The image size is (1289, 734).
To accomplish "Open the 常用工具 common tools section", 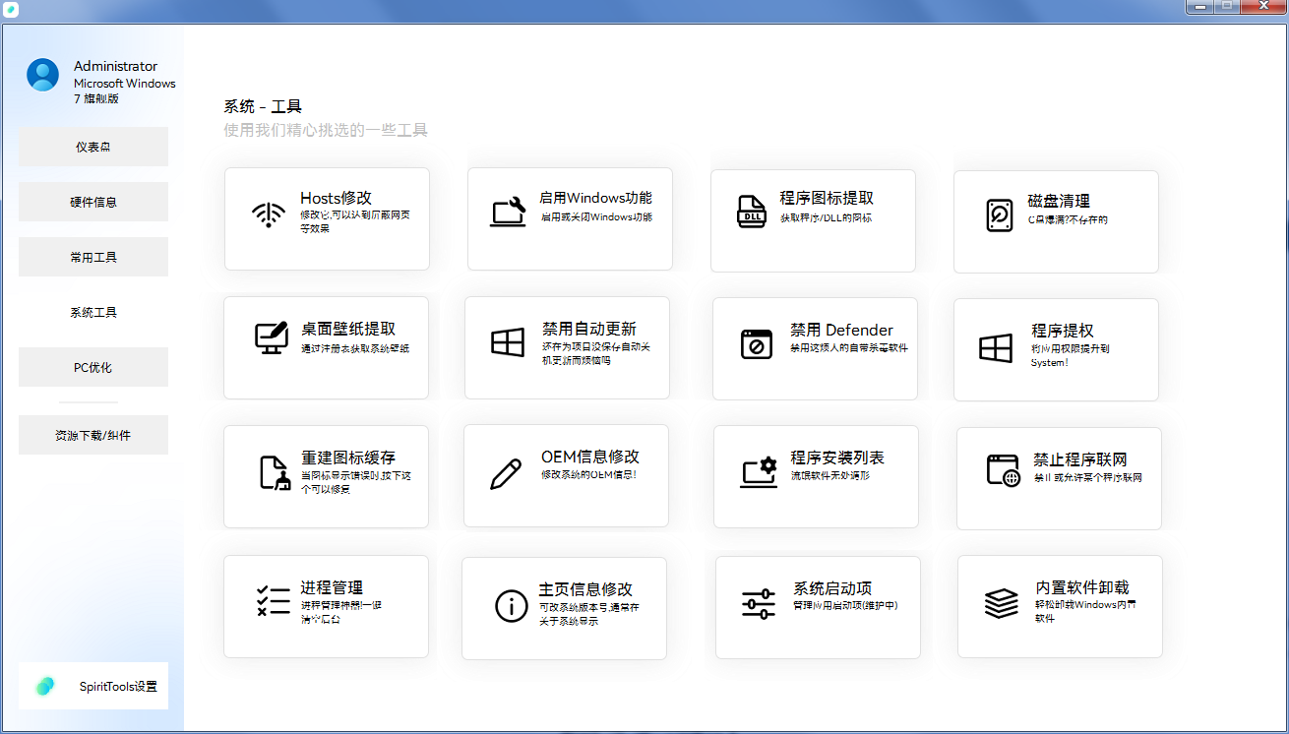I will click(x=93, y=256).
